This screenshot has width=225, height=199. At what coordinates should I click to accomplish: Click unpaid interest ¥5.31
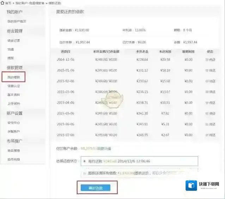(165, 124)
